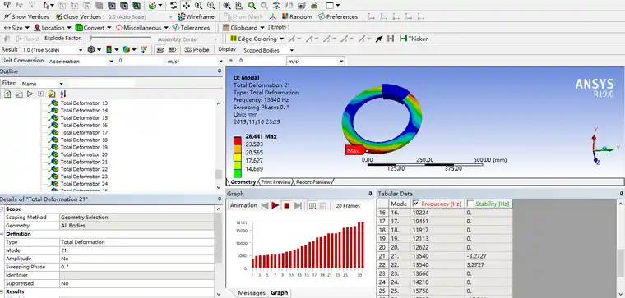
Task: Switch to the Print Preview tab
Action: 275,181
